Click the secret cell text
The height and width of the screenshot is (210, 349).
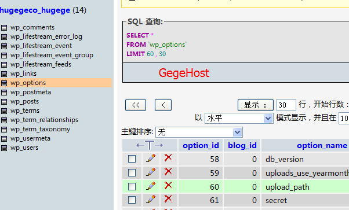[x=276, y=200]
